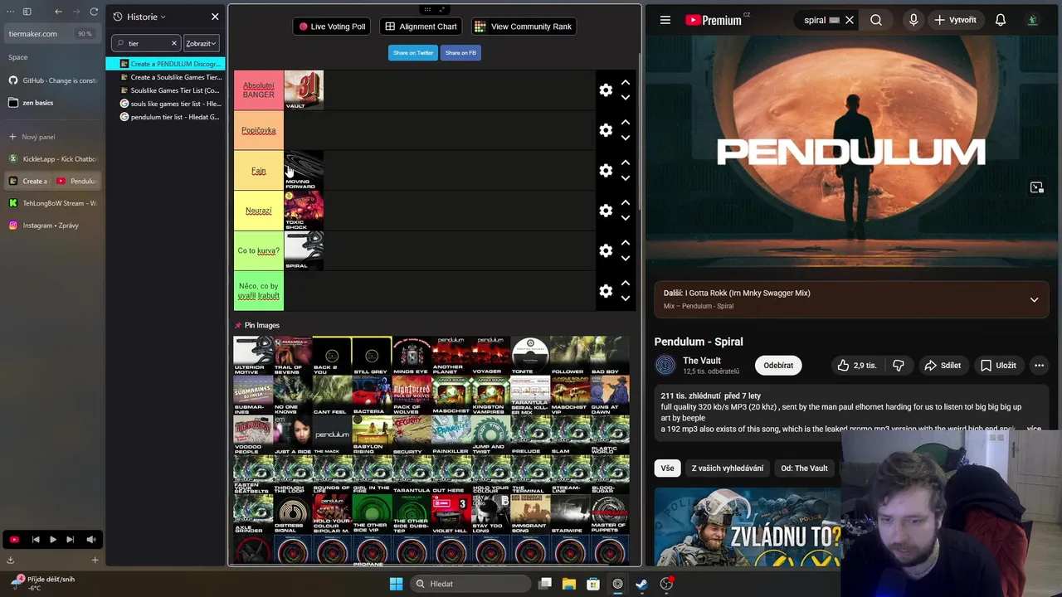The height and width of the screenshot is (597, 1062).
Task: Reload the current page
Action: (94, 12)
